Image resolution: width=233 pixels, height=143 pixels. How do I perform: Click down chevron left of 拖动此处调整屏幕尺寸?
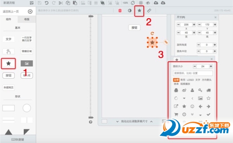117,122
